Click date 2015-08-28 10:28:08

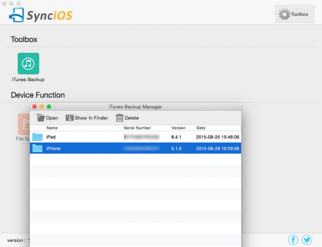click(218, 148)
